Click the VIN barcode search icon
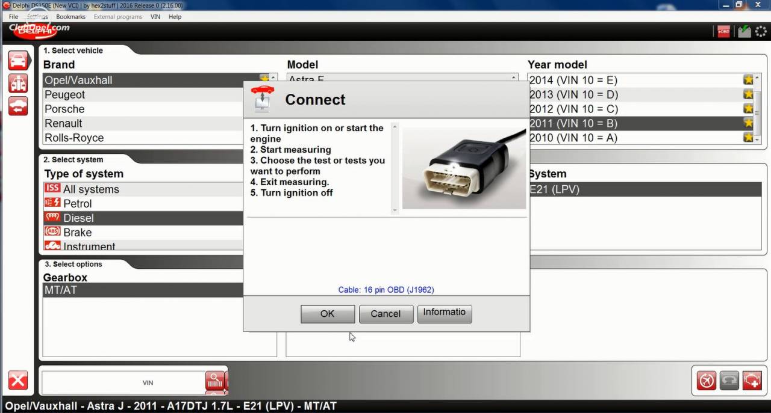Screen dimensions: 771x413 (215, 381)
